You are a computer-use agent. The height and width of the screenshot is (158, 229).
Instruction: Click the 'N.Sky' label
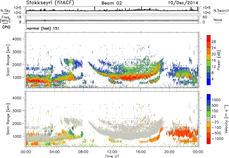click(5, 11)
